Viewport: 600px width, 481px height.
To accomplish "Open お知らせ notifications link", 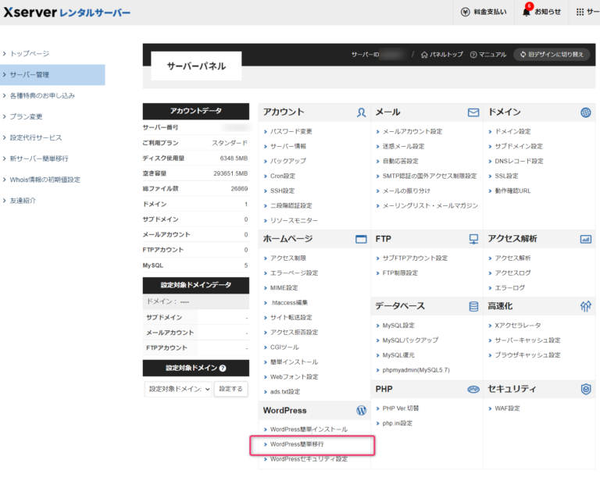I will click(547, 12).
